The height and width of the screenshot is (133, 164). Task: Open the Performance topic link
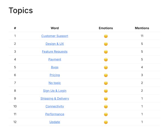pyautogui.click(x=55, y=114)
